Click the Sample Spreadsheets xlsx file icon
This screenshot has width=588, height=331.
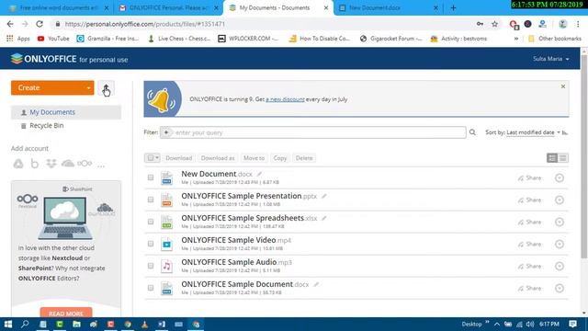click(x=167, y=223)
